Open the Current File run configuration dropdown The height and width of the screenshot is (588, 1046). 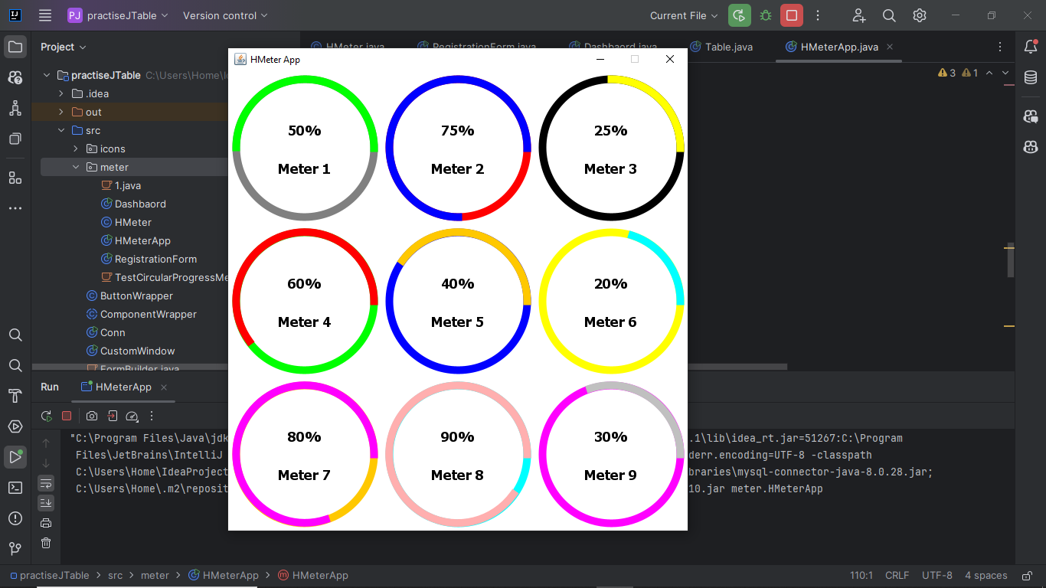pyautogui.click(x=684, y=15)
